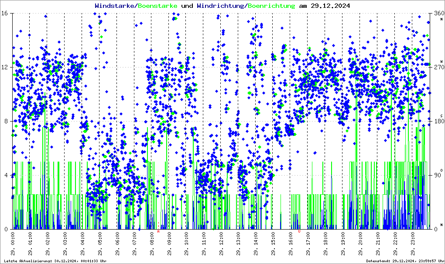The width and height of the screenshot is (445, 264).
Task: Click the 'W' compass label on right axis
Action: point(442,61)
